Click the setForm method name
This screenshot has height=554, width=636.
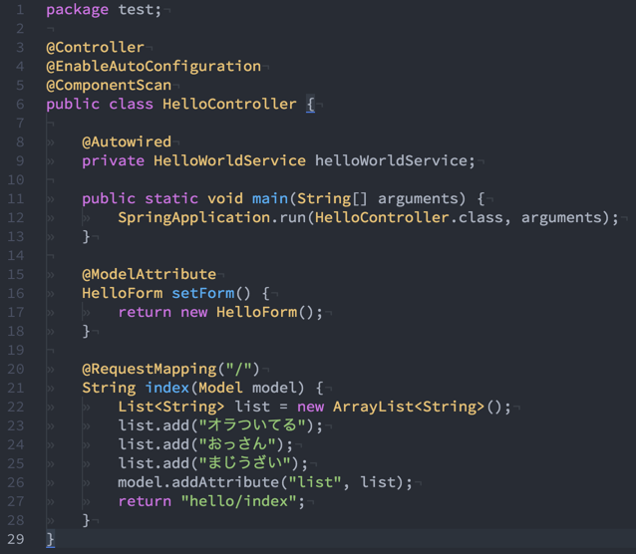tap(202, 293)
